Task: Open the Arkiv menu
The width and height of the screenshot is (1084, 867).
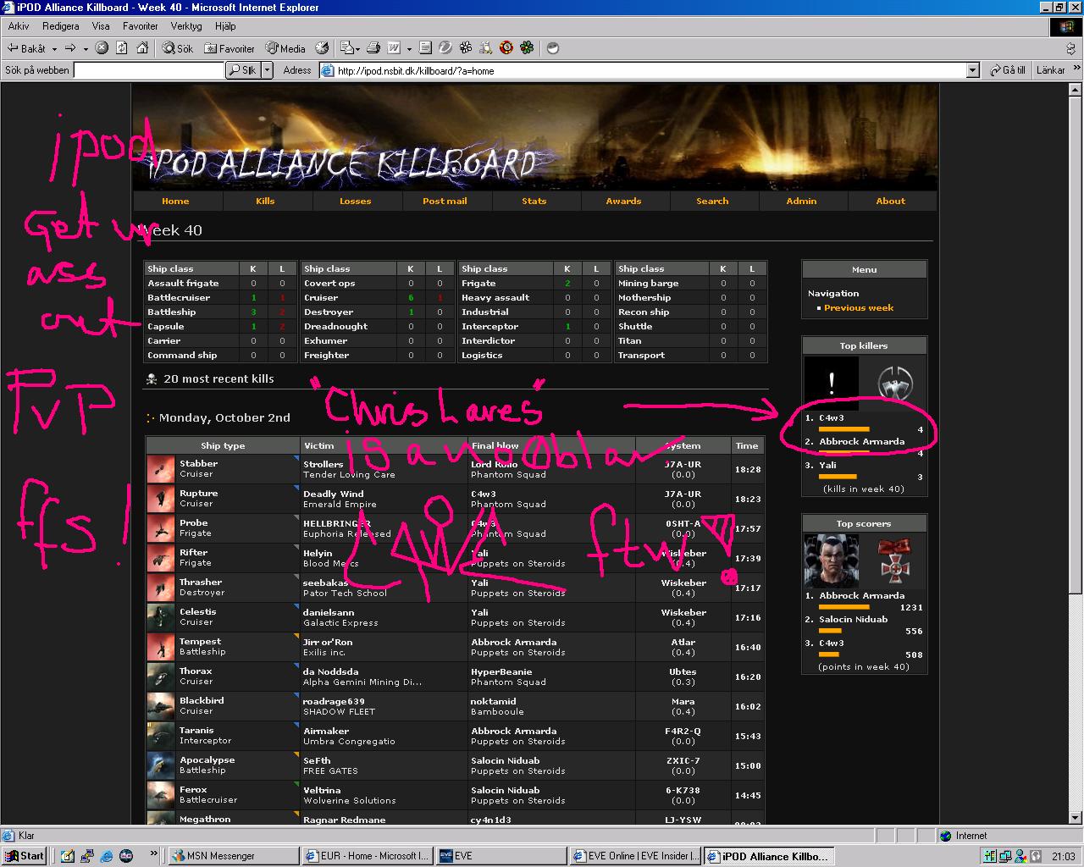Action: point(19,26)
